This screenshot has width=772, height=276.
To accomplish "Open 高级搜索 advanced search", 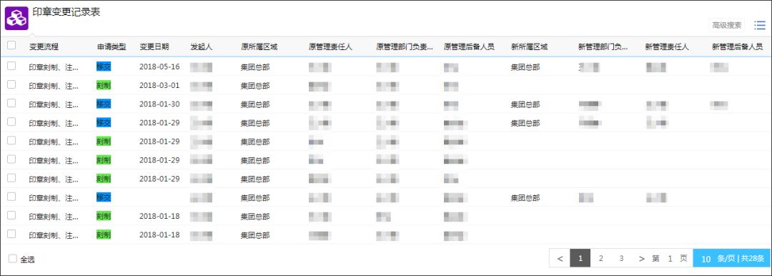I will (x=727, y=25).
